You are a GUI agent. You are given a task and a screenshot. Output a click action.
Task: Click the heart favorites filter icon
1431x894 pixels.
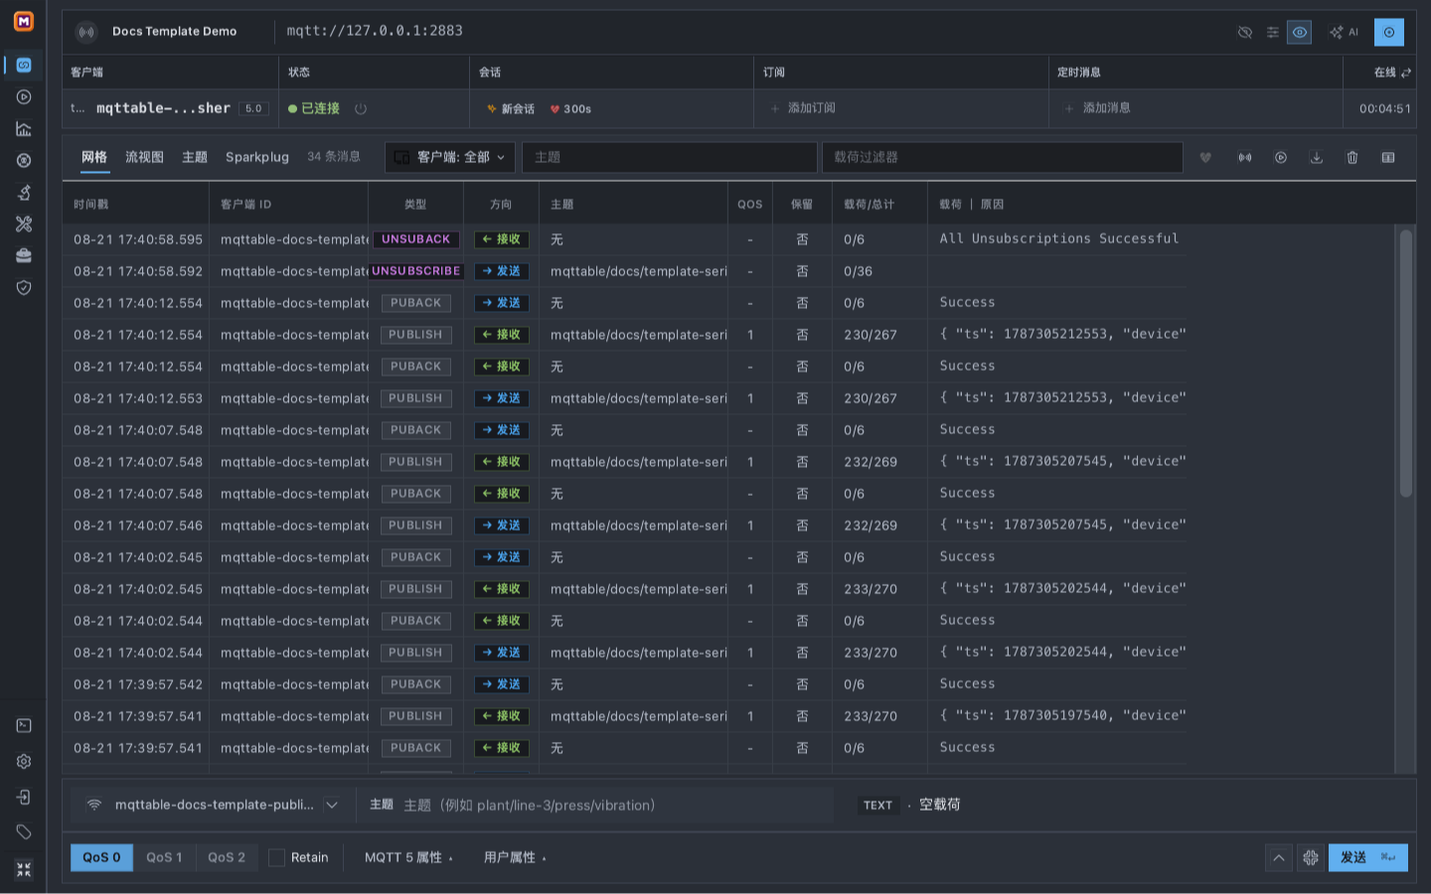1205,158
